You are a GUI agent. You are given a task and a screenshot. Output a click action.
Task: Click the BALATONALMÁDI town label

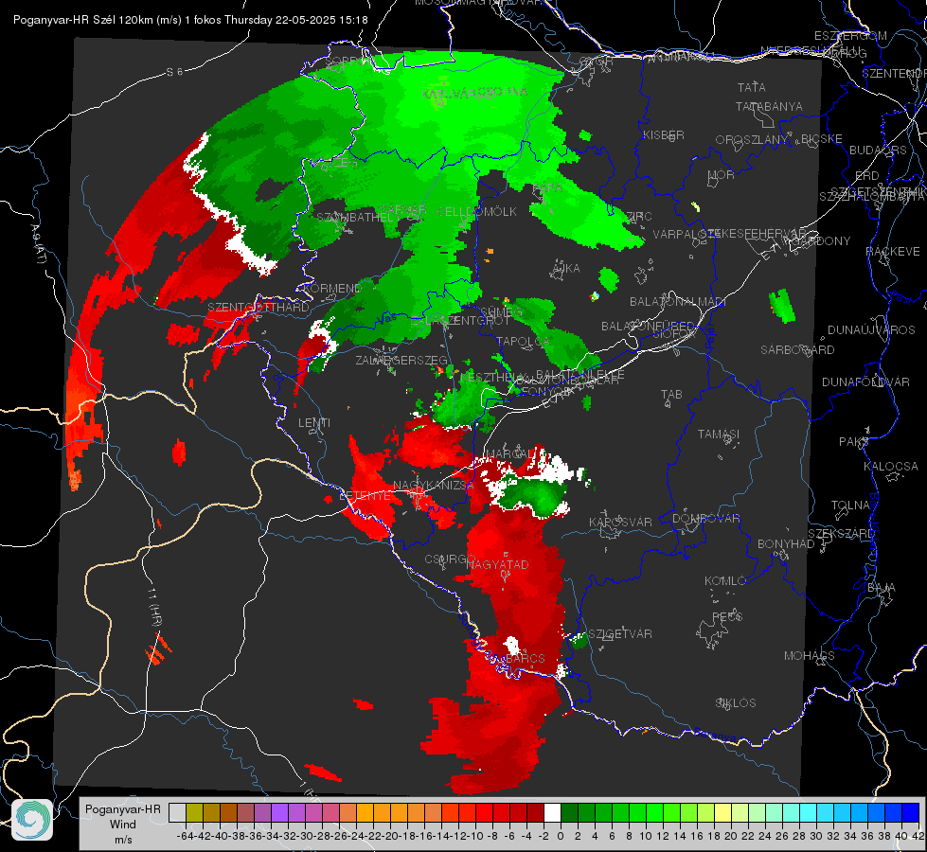tap(678, 302)
